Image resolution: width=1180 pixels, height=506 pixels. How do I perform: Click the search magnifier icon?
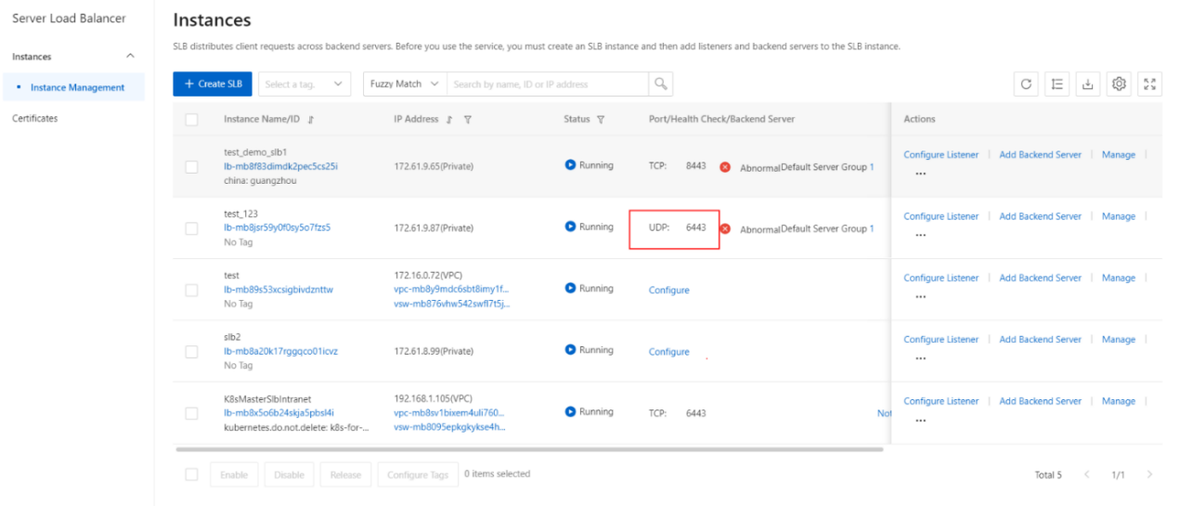coord(660,84)
